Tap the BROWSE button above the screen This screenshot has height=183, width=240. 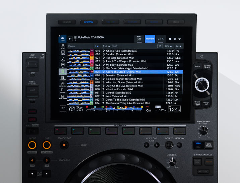(x=88, y=22)
